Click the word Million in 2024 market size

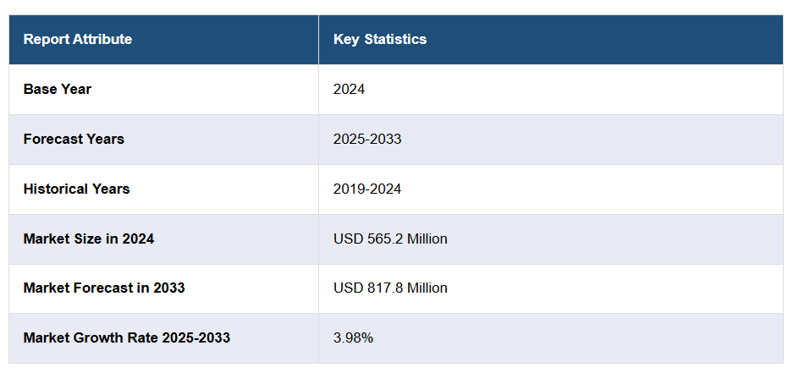click(427, 239)
